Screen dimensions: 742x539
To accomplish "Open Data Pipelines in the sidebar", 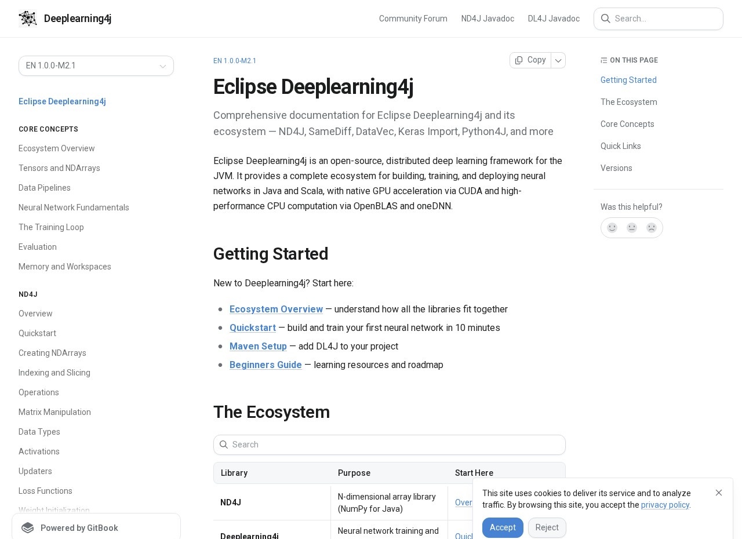I will pos(45,188).
